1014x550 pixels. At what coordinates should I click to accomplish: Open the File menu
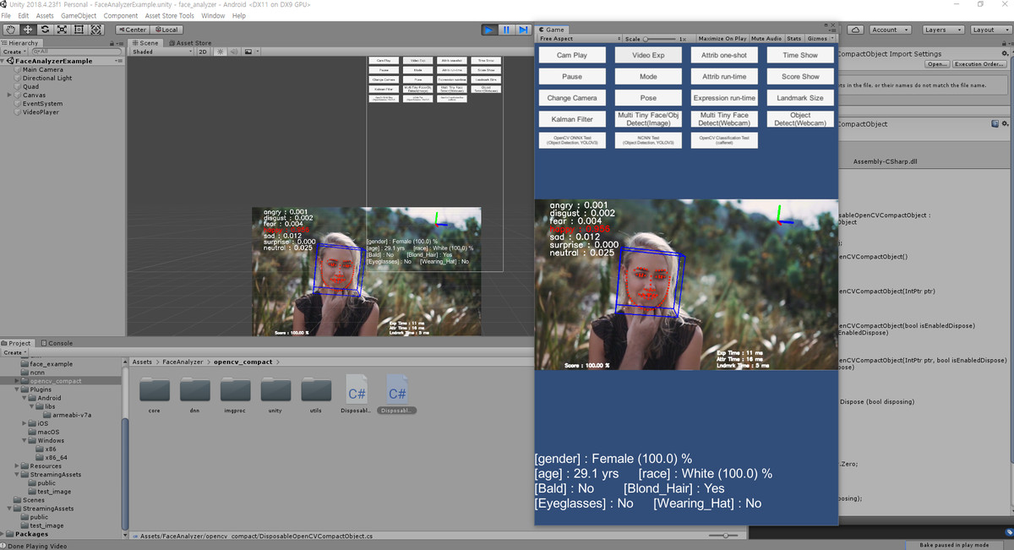coord(7,15)
